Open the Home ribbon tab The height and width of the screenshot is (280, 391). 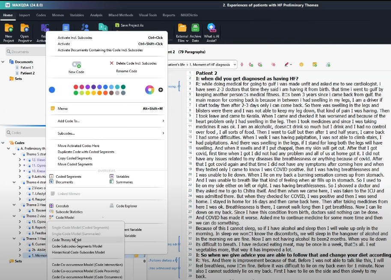click(8, 15)
